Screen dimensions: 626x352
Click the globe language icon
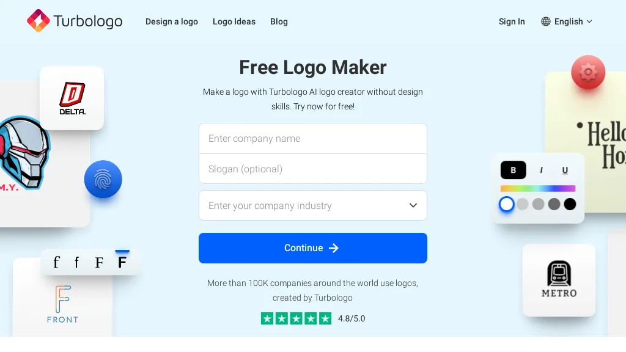[546, 21]
